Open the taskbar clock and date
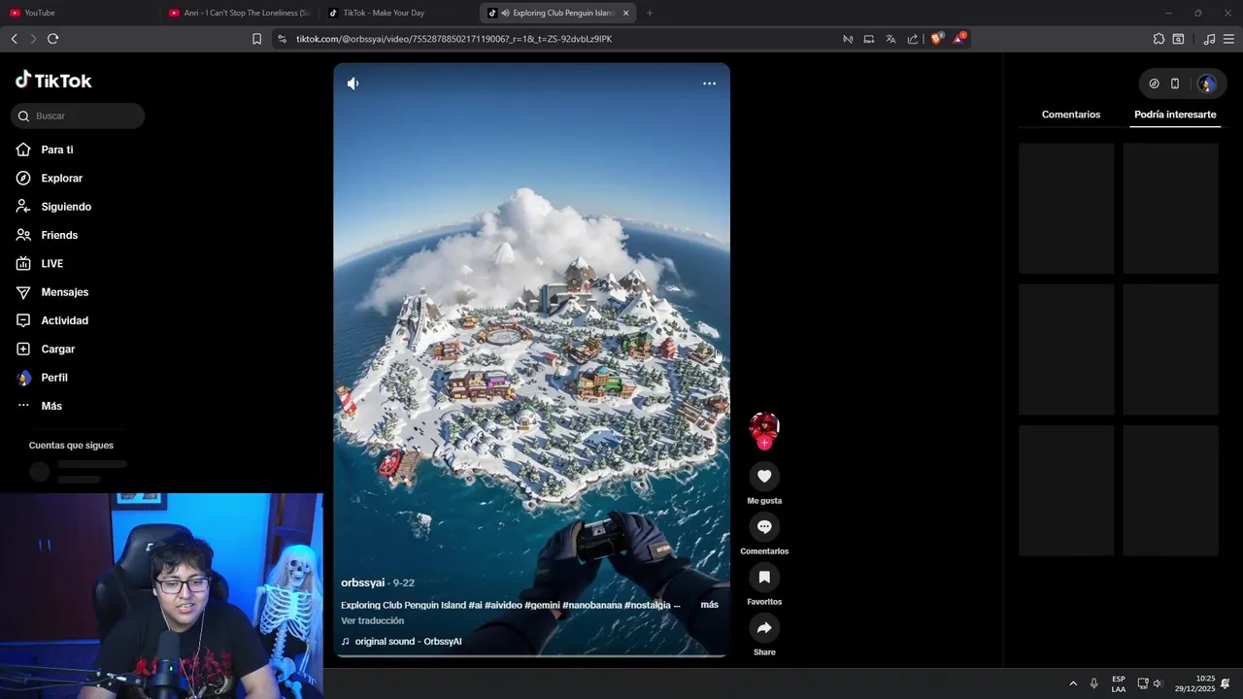 pyautogui.click(x=1195, y=683)
